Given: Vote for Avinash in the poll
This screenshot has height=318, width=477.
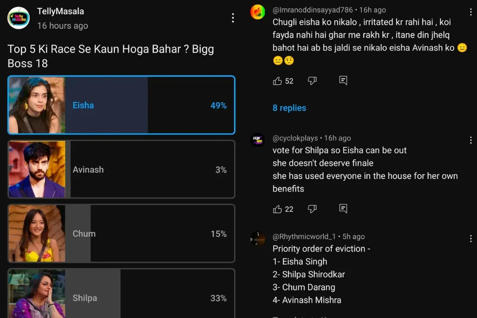Looking at the screenshot, I should point(122,169).
